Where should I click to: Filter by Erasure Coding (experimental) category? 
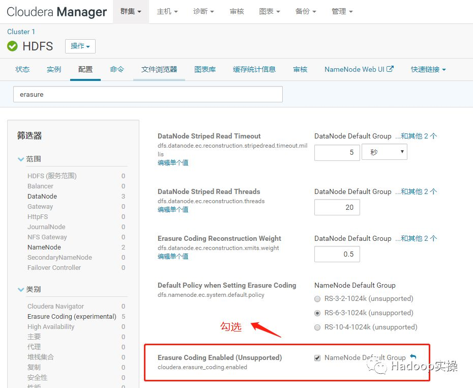(x=72, y=316)
